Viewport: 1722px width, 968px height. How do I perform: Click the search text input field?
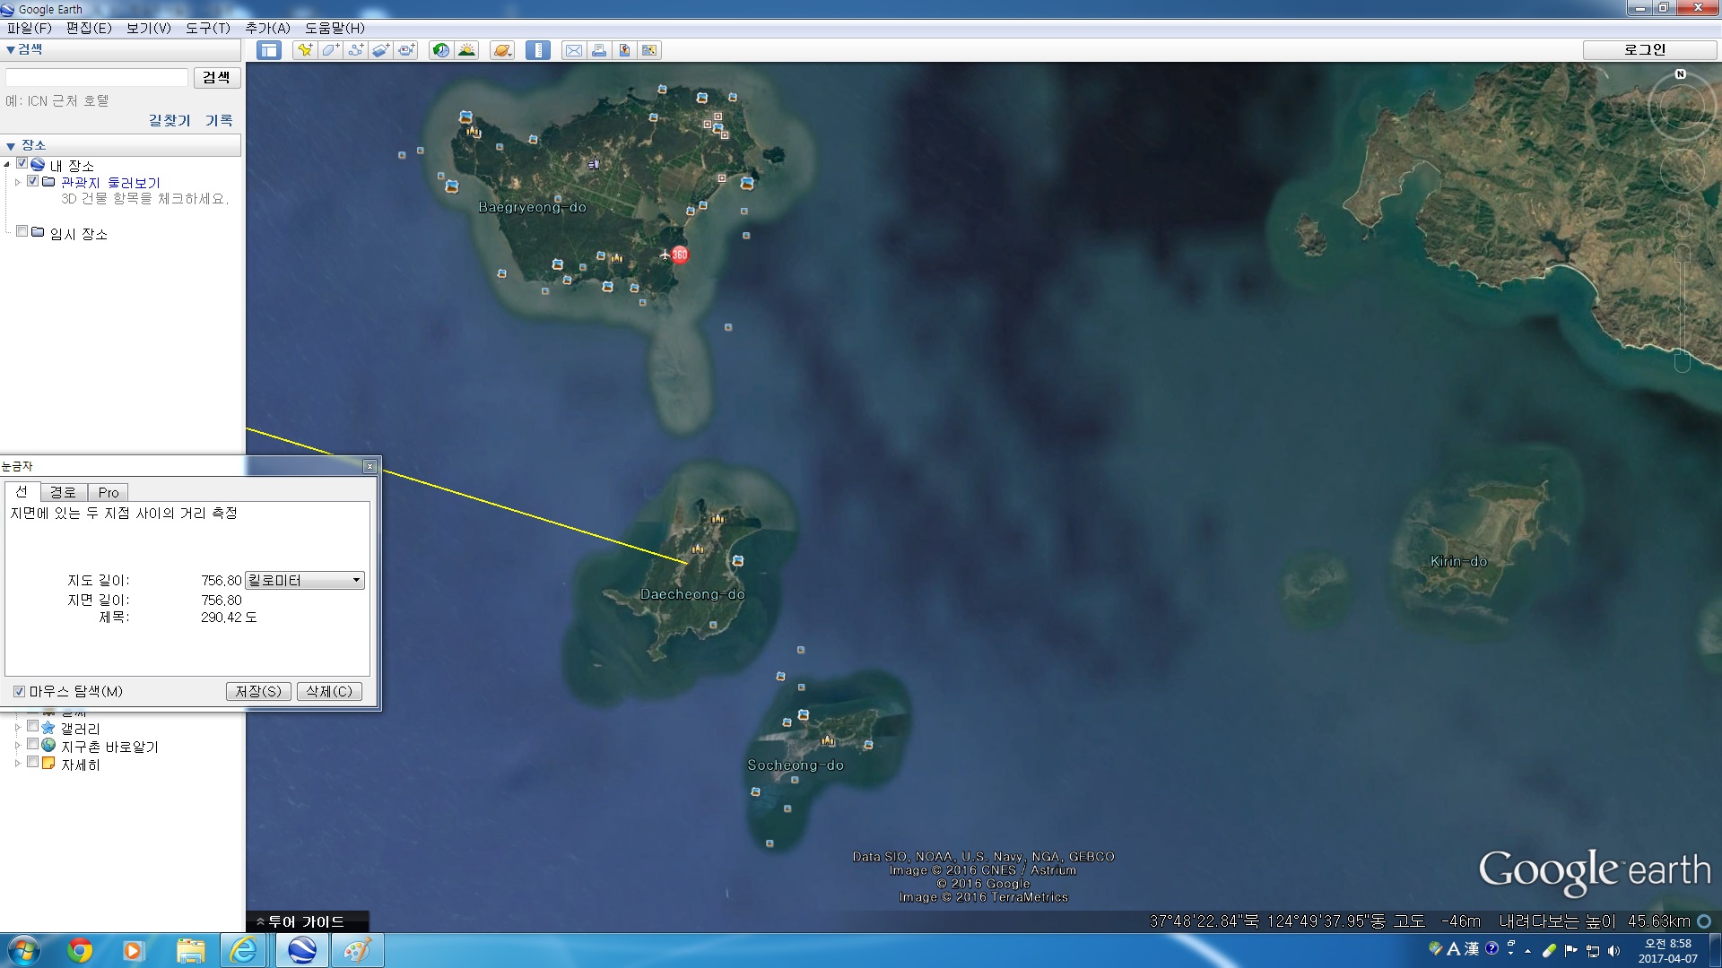click(97, 78)
